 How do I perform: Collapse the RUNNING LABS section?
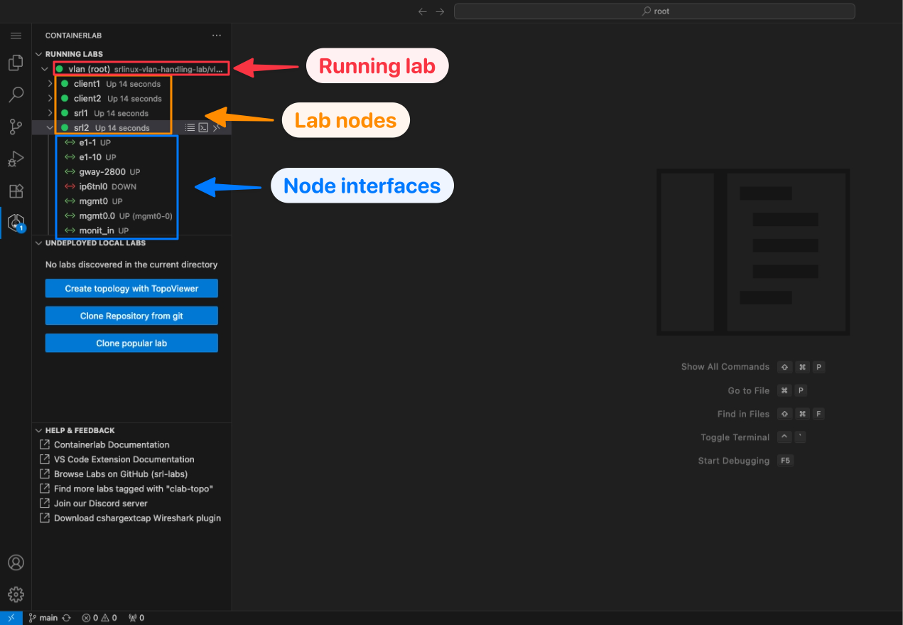38,53
